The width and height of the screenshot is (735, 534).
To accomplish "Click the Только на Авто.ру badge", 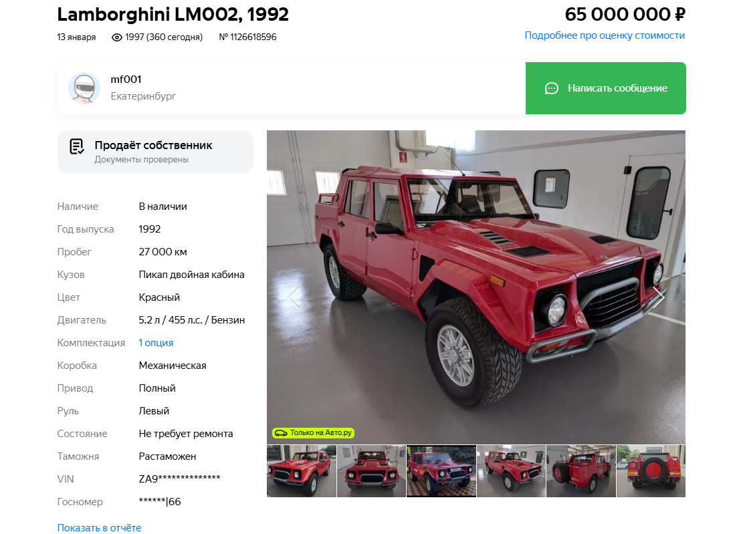I will pyautogui.click(x=313, y=433).
